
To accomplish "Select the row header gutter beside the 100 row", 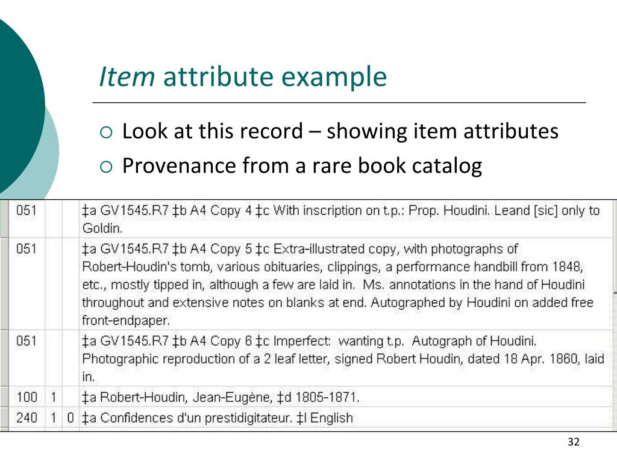I will [5, 397].
